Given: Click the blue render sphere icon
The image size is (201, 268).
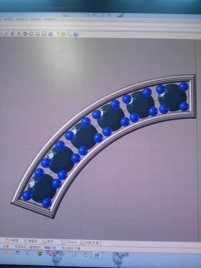Looking at the screenshot, I should point(50,34).
